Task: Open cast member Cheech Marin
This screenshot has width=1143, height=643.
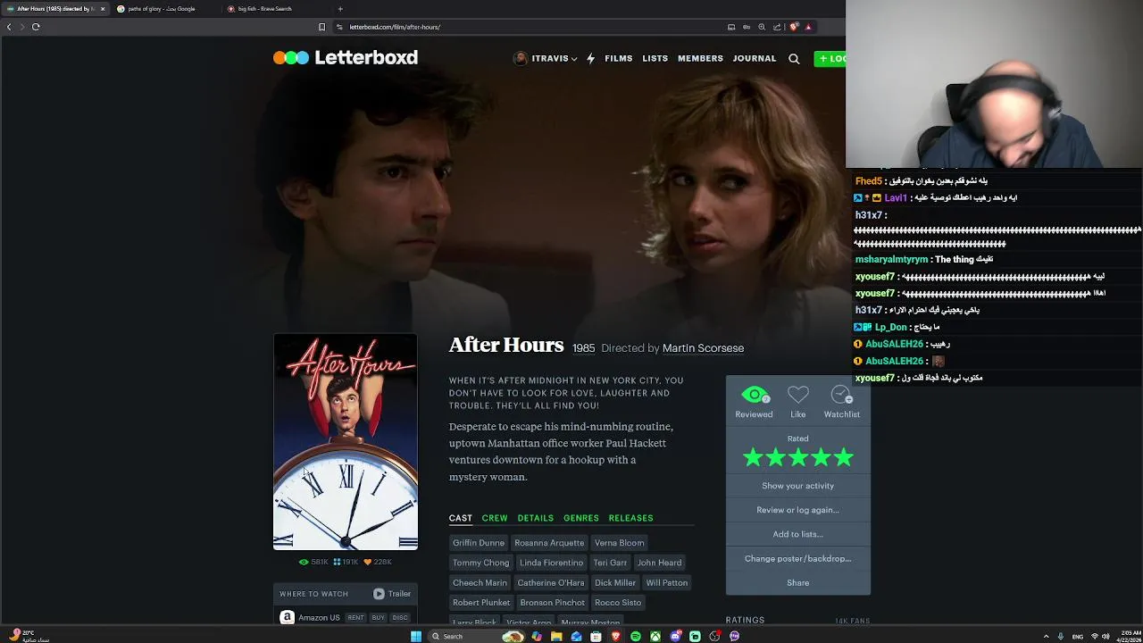Action: coord(480,583)
